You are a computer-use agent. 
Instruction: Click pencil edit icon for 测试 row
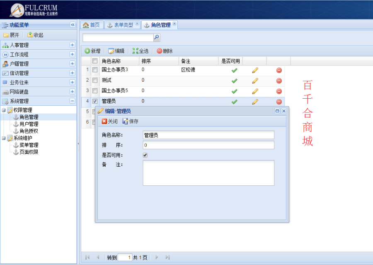click(255, 81)
